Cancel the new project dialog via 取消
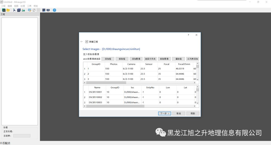271x145 pixels. pyautogui.click(x=178, y=113)
